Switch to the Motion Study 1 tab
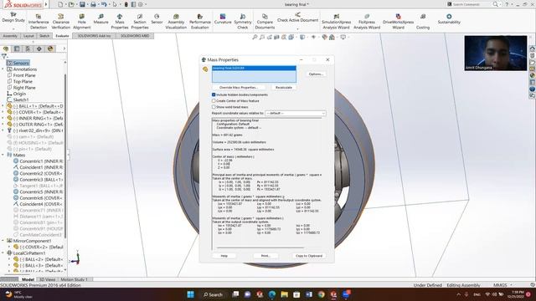This screenshot has width=536, height=301. (75, 279)
